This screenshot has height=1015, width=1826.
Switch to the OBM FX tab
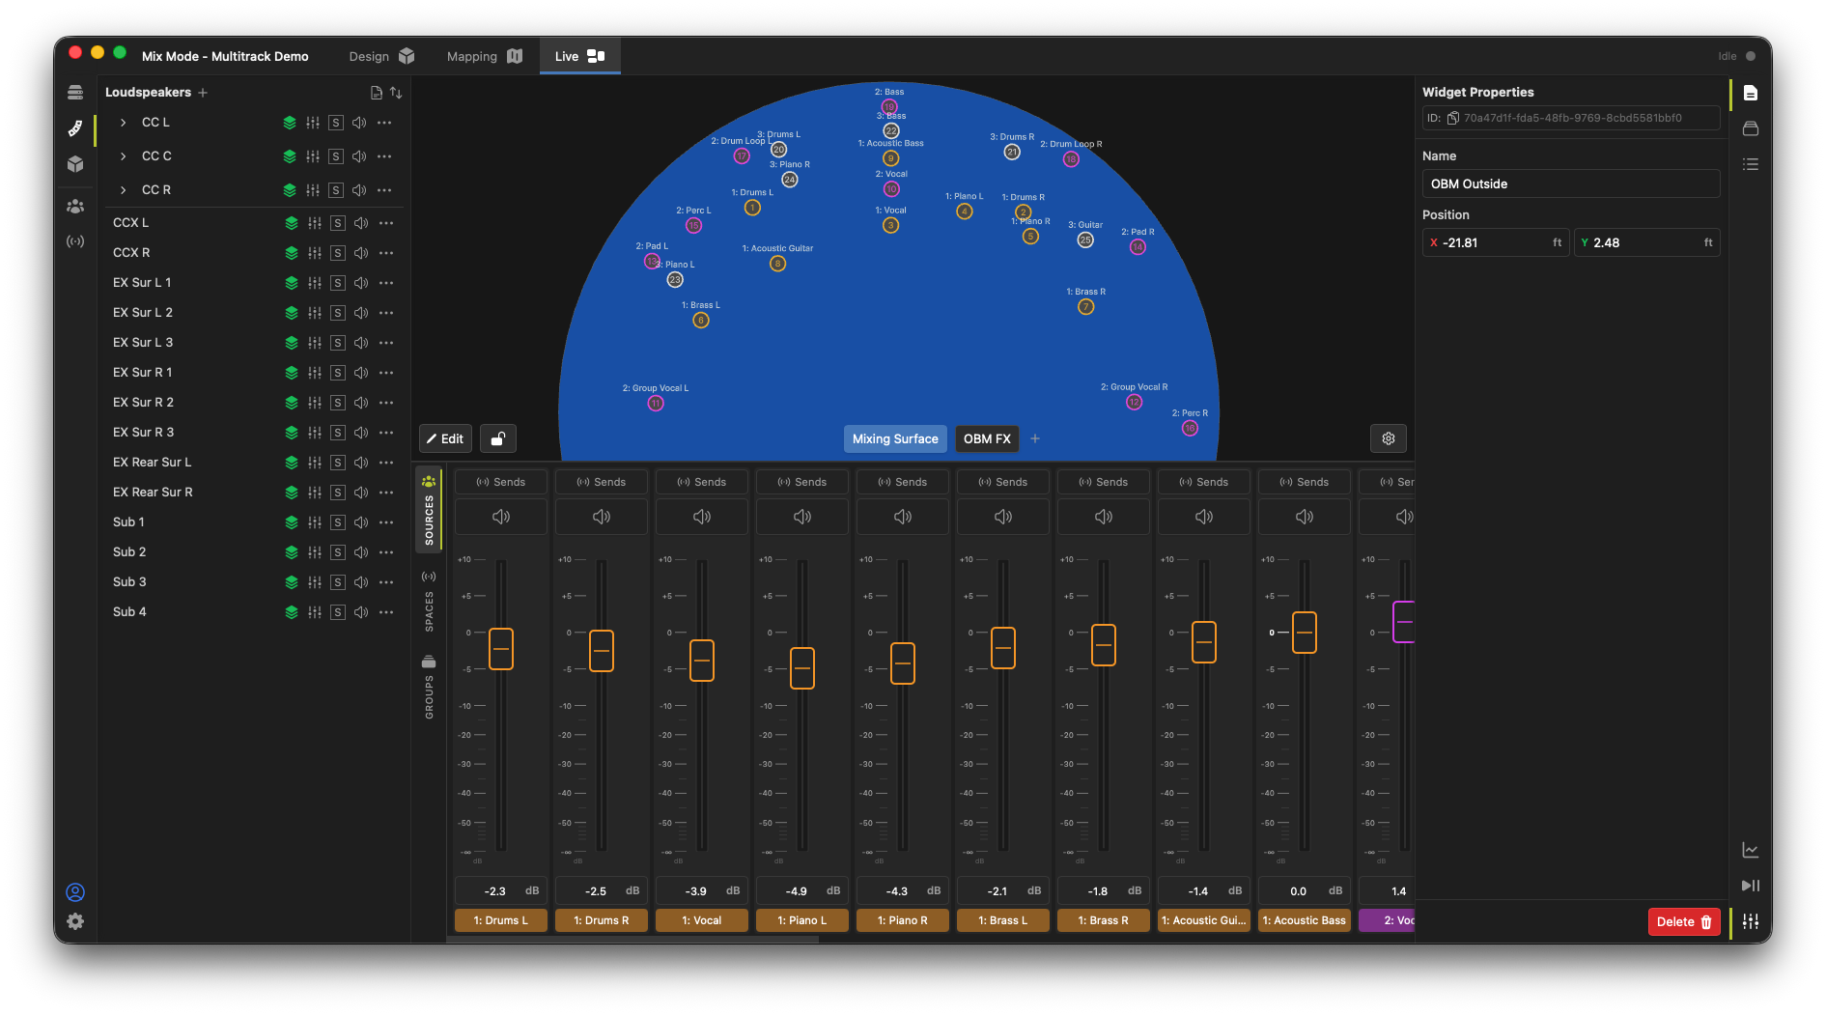point(987,438)
